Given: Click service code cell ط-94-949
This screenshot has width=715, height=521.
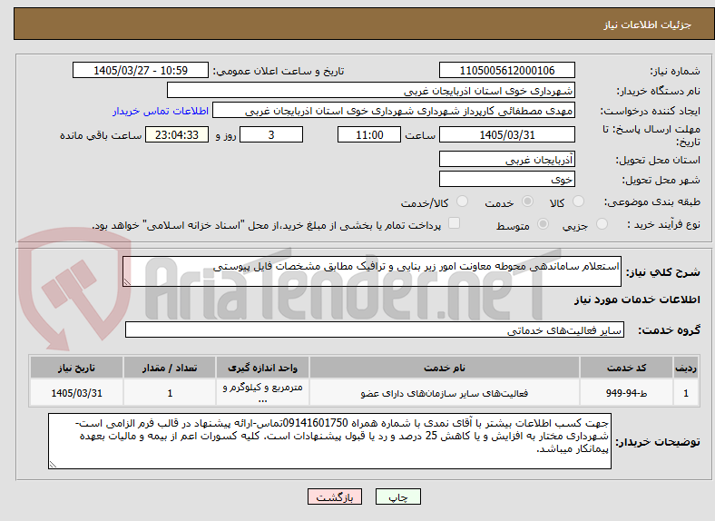Looking at the screenshot, I should pos(627,393).
